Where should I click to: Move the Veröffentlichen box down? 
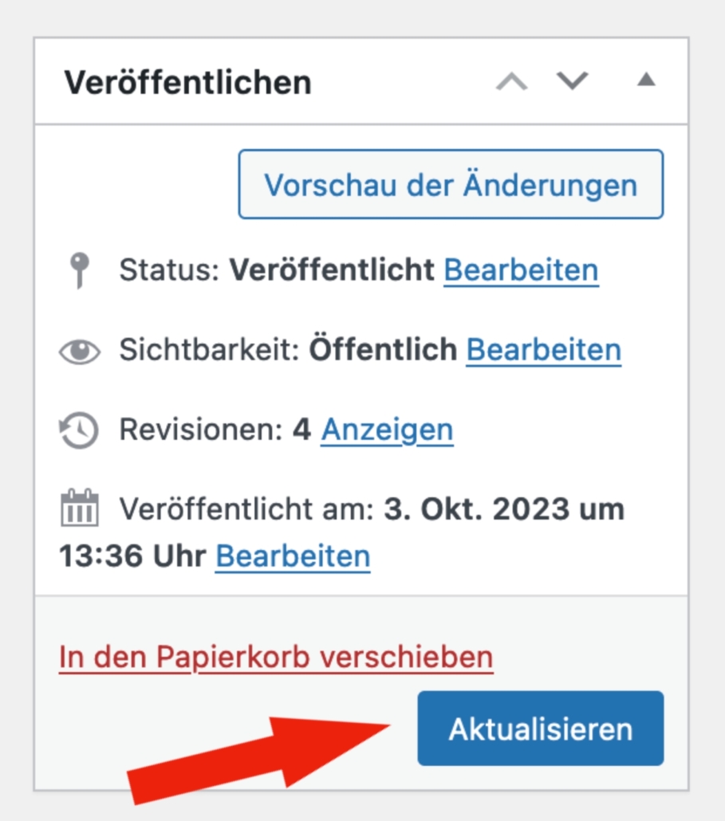click(x=572, y=81)
